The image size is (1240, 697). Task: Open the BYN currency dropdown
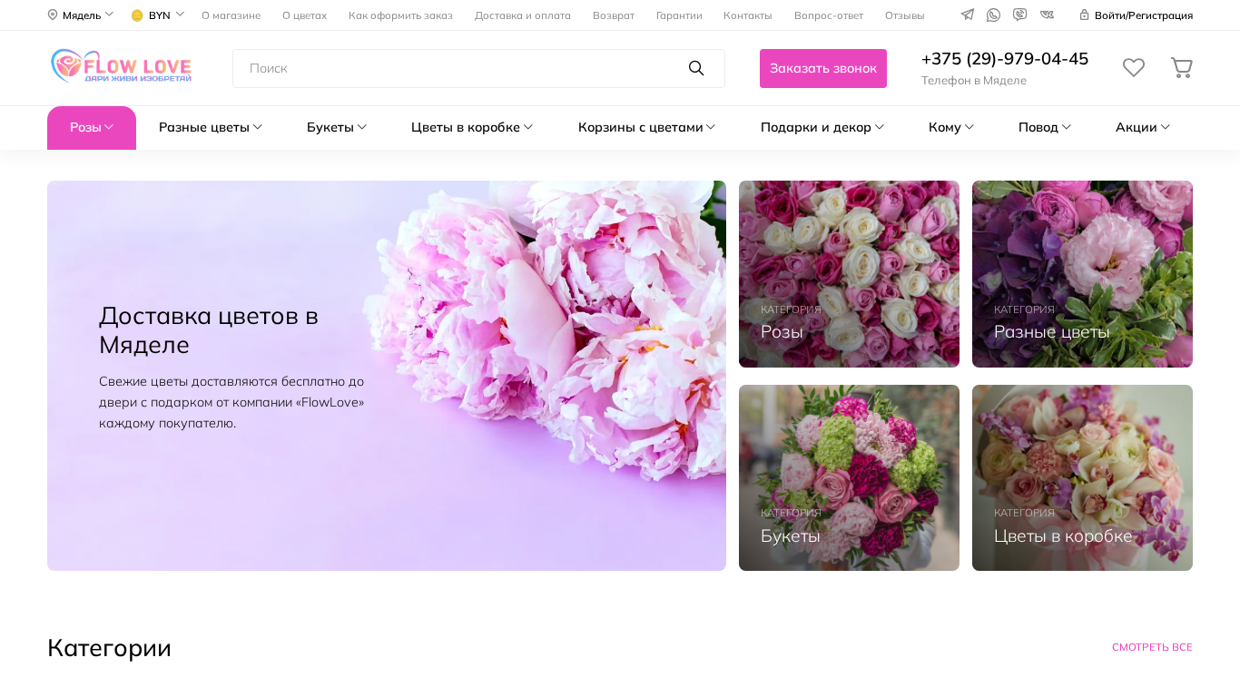point(157,15)
